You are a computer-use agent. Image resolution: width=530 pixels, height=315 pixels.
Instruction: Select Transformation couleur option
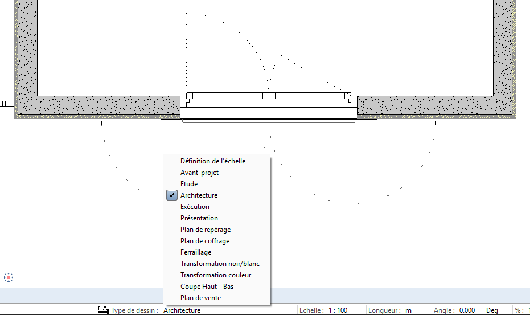(216, 275)
